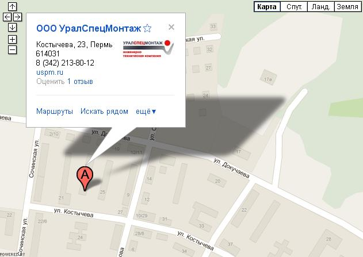This screenshot has height=257, width=363.
Task: Click the УралСпецМонтаж company logo image
Action: 148,48
